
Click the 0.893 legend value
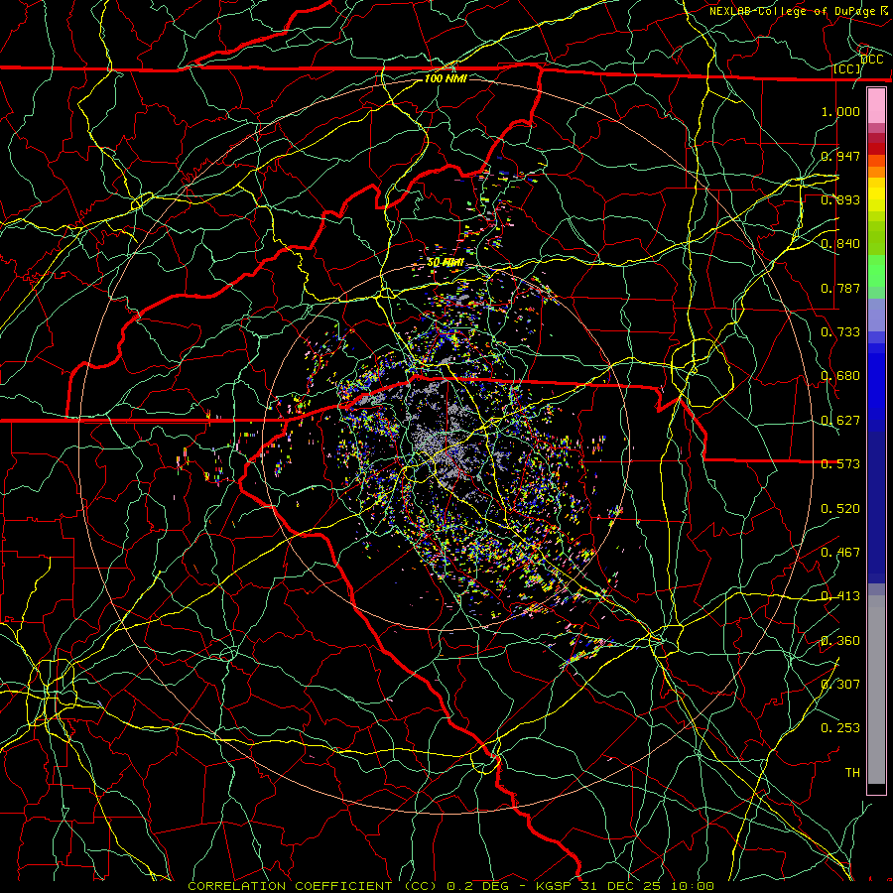click(840, 199)
